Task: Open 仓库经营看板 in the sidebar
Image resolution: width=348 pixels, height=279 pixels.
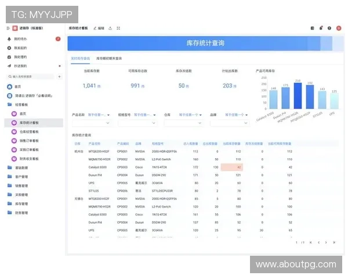Action: [31, 131]
